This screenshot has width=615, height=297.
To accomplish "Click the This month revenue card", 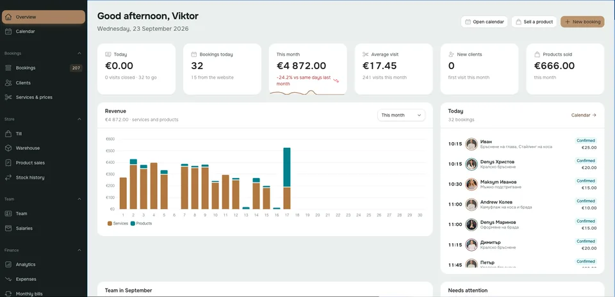I will (x=308, y=69).
